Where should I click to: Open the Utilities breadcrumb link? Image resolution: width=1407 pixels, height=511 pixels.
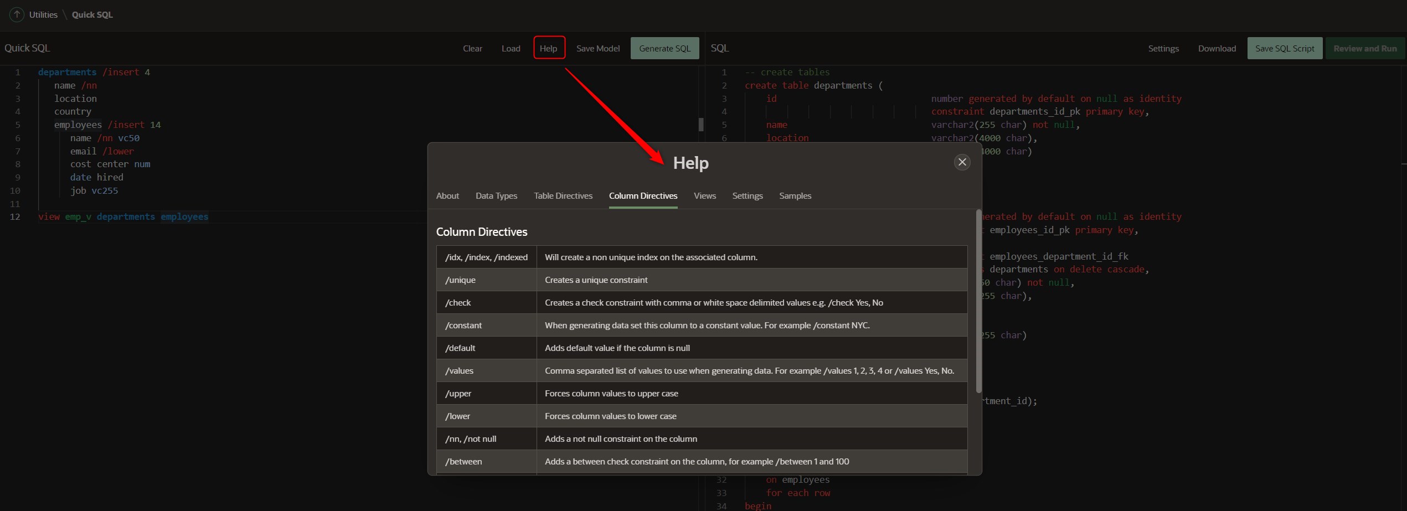pyautogui.click(x=43, y=15)
